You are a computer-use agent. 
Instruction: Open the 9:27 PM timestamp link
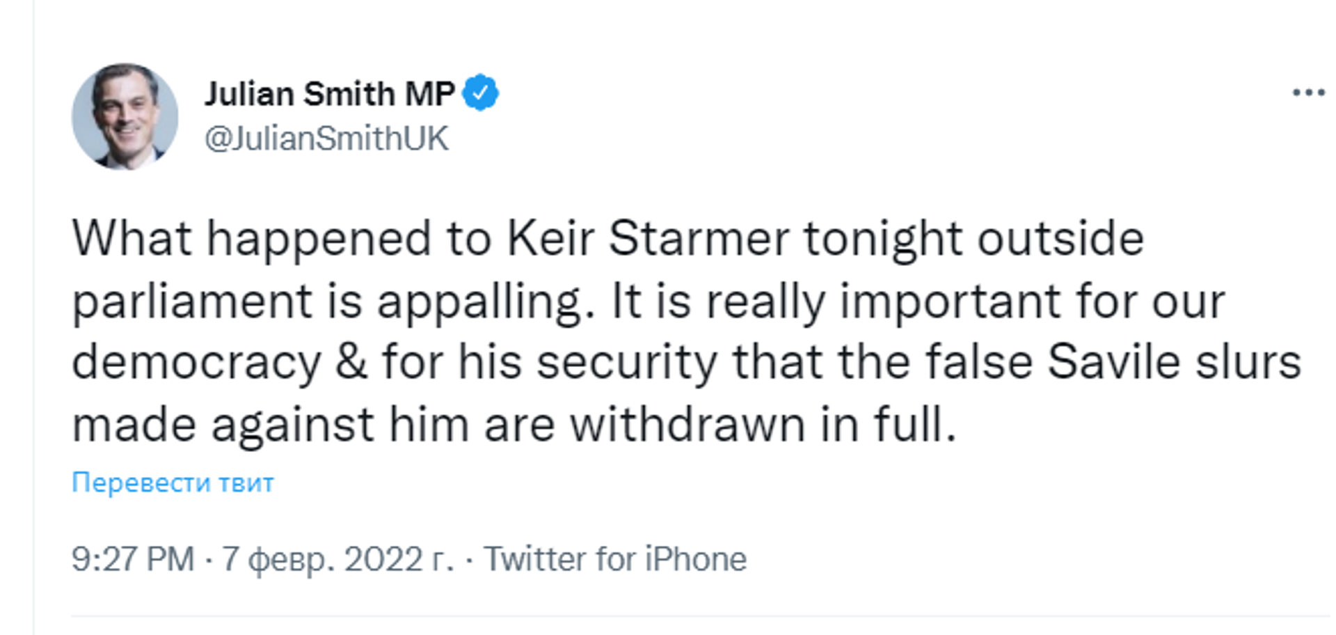point(133,559)
